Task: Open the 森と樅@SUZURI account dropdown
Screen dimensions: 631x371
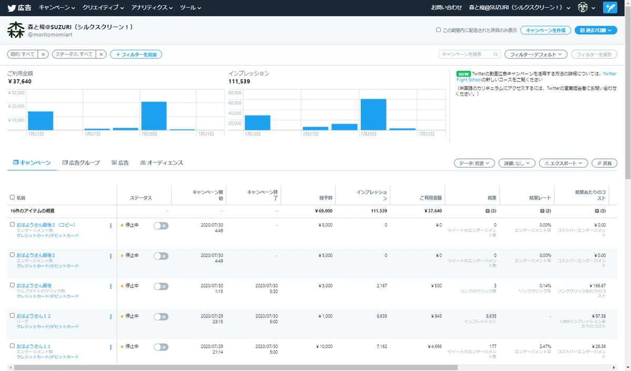Action: [520, 7]
